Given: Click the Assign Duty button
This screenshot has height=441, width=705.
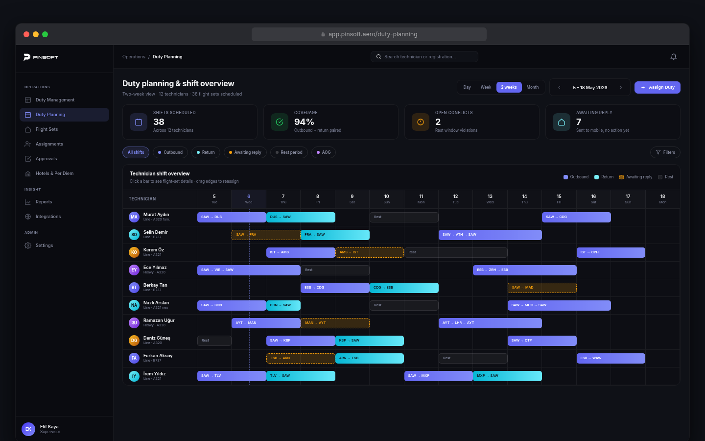Looking at the screenshot, I should [x=658, y=87].
